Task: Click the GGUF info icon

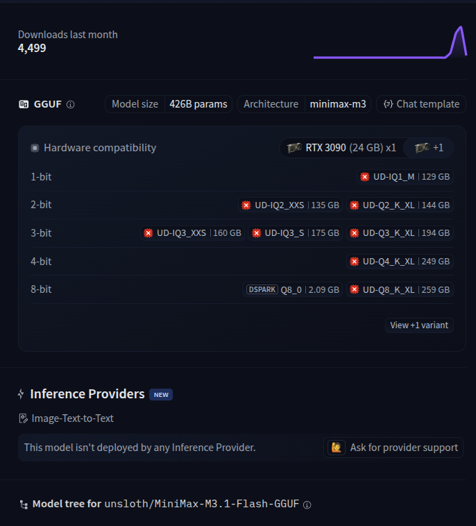Action: click(x=71, y=105)
